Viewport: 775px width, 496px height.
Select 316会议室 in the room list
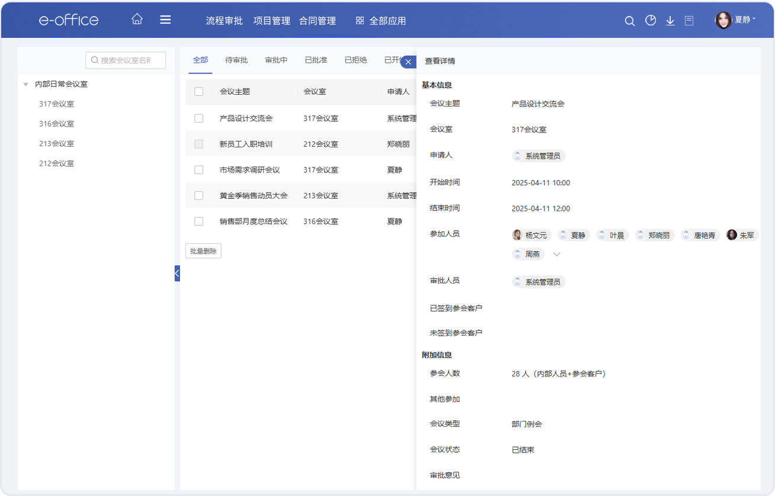tap(56, 124)
